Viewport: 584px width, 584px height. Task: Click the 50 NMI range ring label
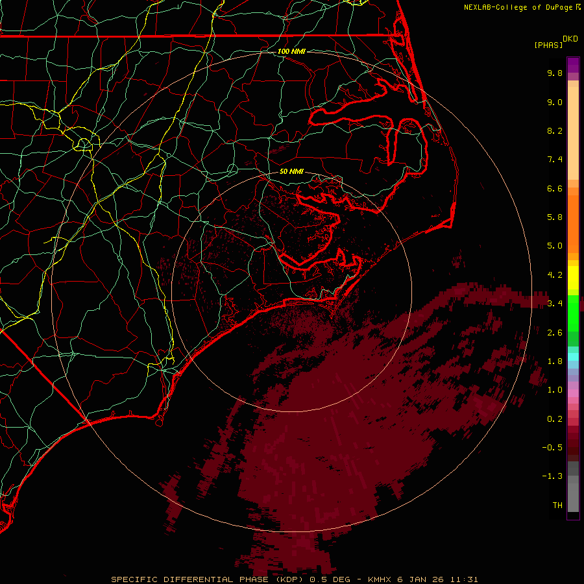[x=291, y=171]
